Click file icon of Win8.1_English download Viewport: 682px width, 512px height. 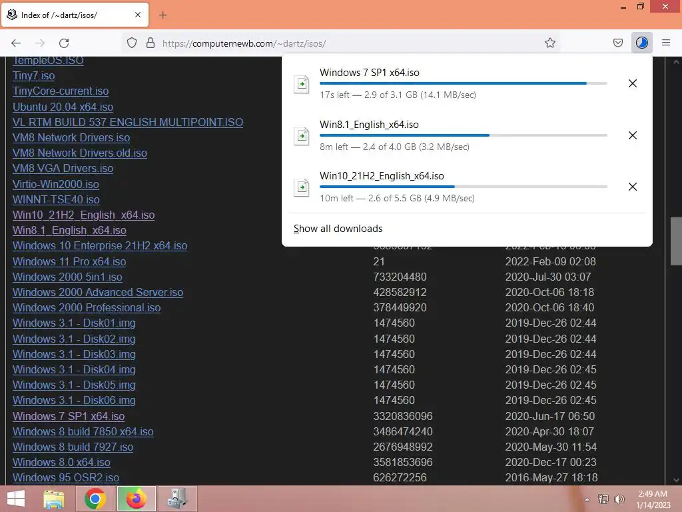[302, 136]
